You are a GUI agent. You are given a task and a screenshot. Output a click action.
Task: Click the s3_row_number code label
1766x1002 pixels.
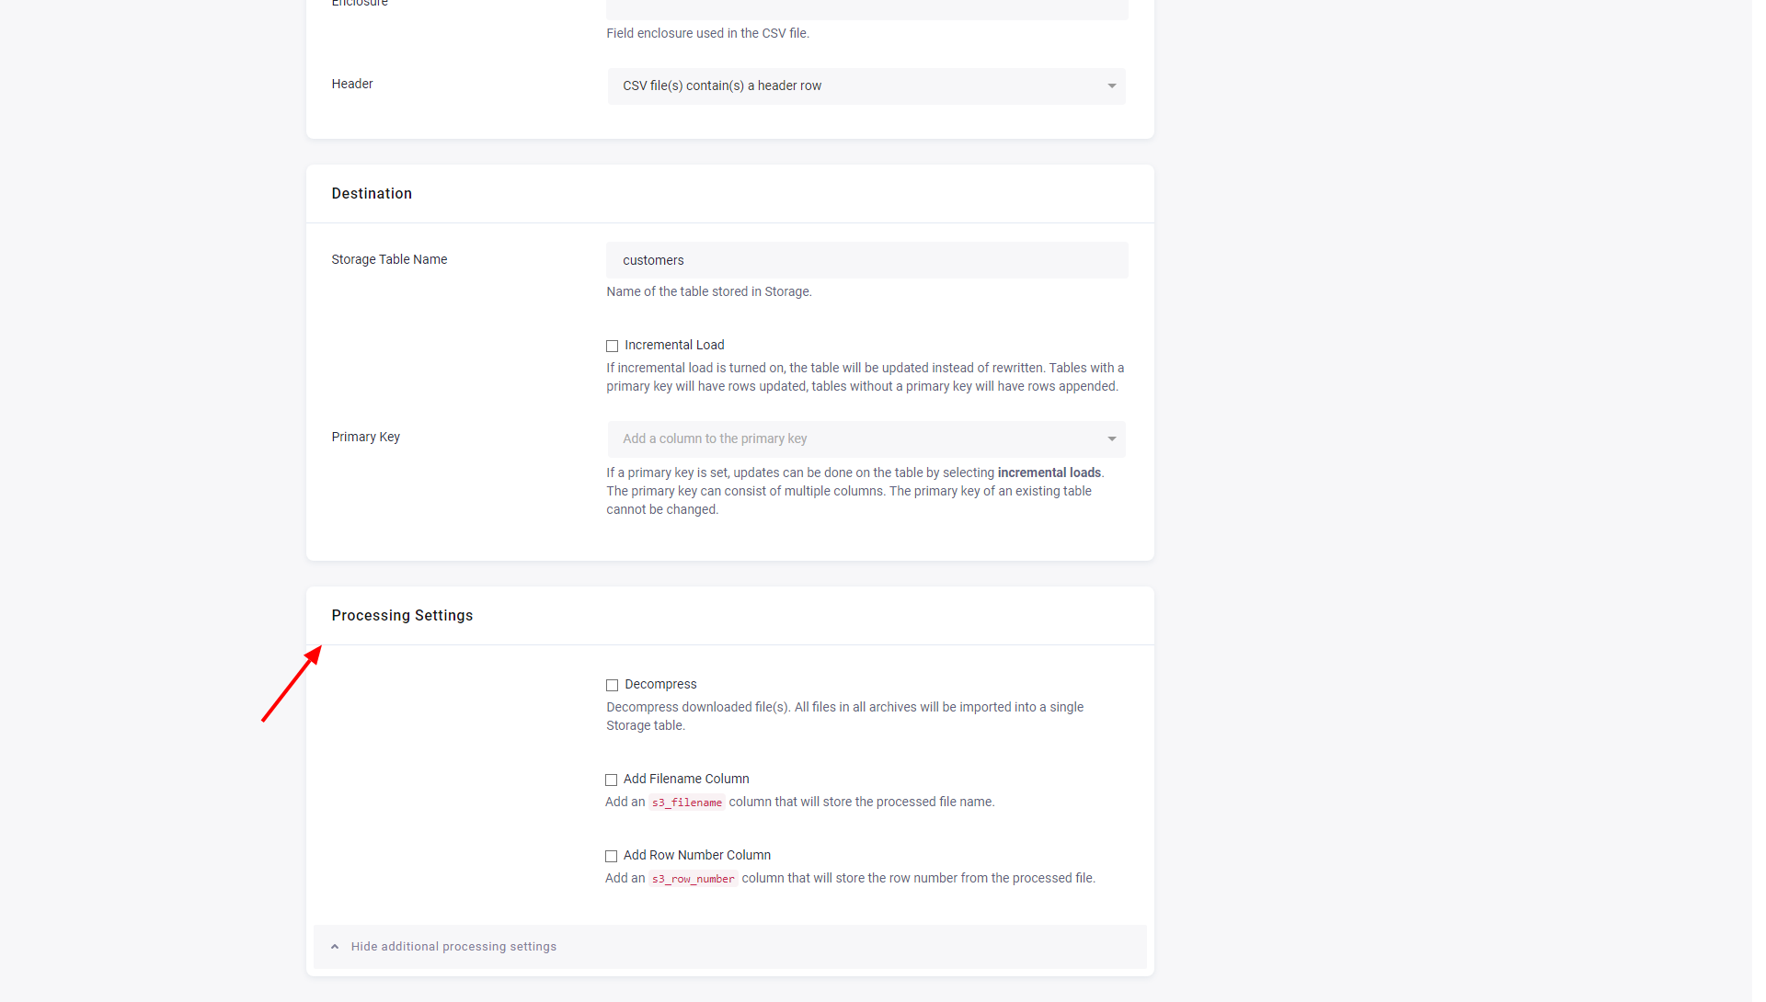(x=693, y=879)
